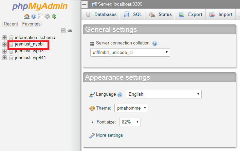The width and height of the screenshot is (240, 151).
Task: Click help icon next to Language label
Action: click(x=120, y=95)
